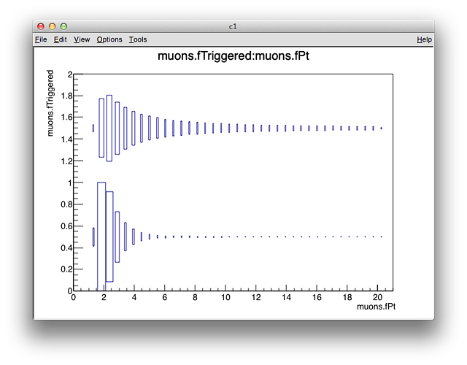
Task: Open the View menu
Action: [x=82, y=39]
